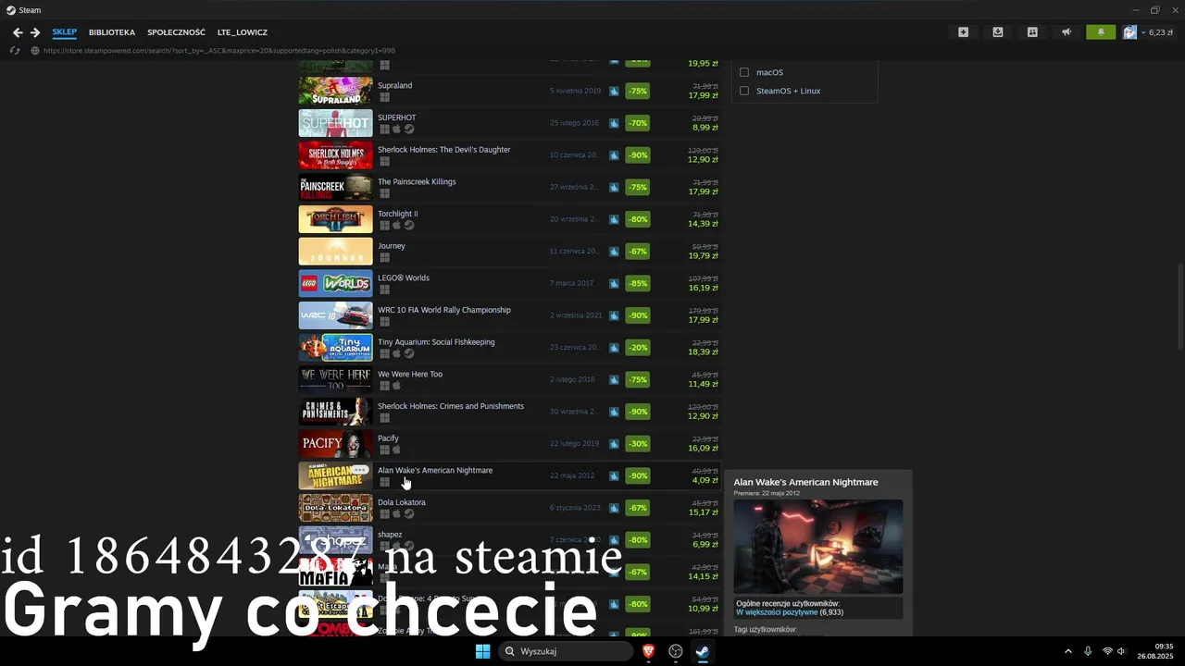Open Supraland game page
The height and width of the screenshot is (666, 1185).
pos(394,85)
